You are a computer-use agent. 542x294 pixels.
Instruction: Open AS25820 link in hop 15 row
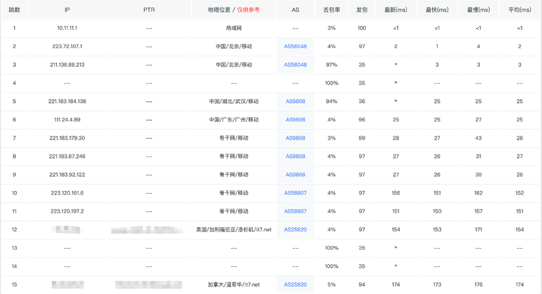(x=295, y=285)
